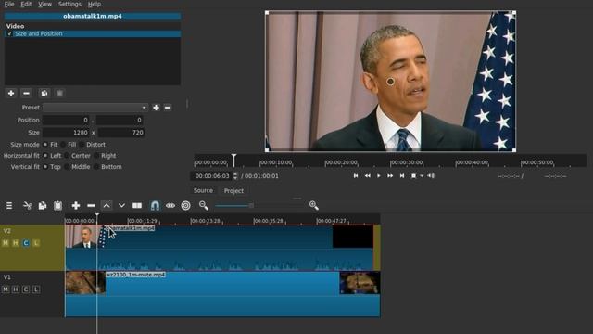Lock track V1 with L button
This screenshot has height=334, width=593.
pos(36,289)
